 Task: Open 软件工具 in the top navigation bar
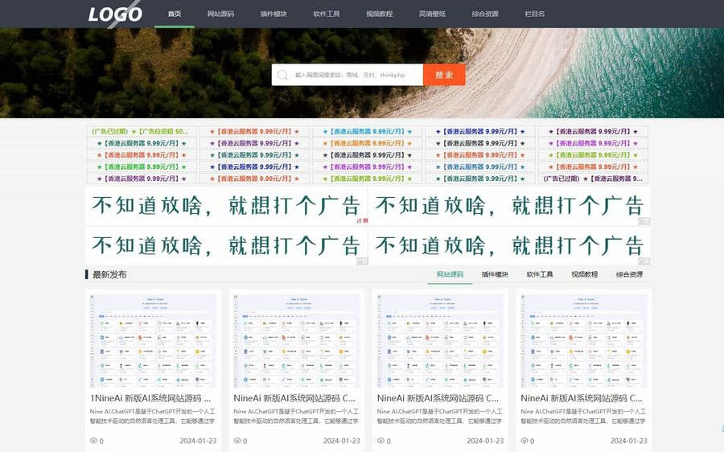pyautogui.click(x=327, y=14)
